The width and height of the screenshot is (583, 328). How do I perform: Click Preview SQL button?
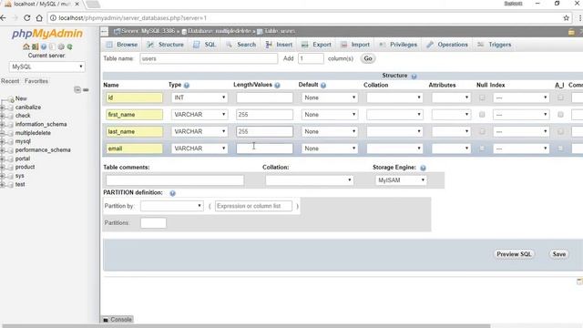pyautogui.click(x=514, y=254)
